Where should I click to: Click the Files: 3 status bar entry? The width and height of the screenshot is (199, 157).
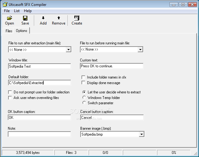(x=71, y=153)
